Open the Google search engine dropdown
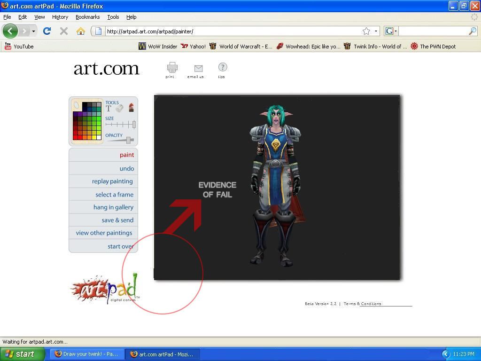The width and height of the screenshot is (481, 361). pyautogui.click(x=391, y=31)
